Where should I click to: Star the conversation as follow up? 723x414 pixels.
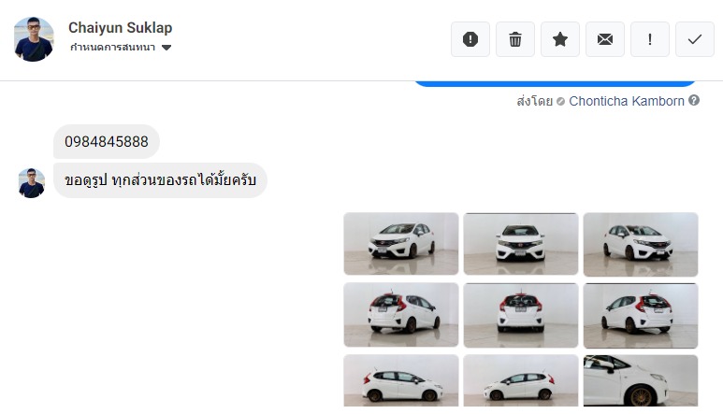[559, 39]
